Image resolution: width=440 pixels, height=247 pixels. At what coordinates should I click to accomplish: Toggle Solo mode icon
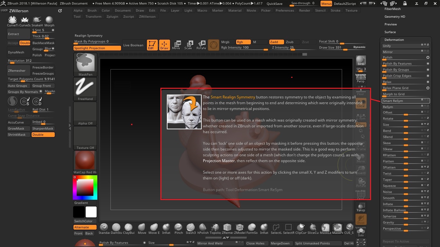pos(361,232)
